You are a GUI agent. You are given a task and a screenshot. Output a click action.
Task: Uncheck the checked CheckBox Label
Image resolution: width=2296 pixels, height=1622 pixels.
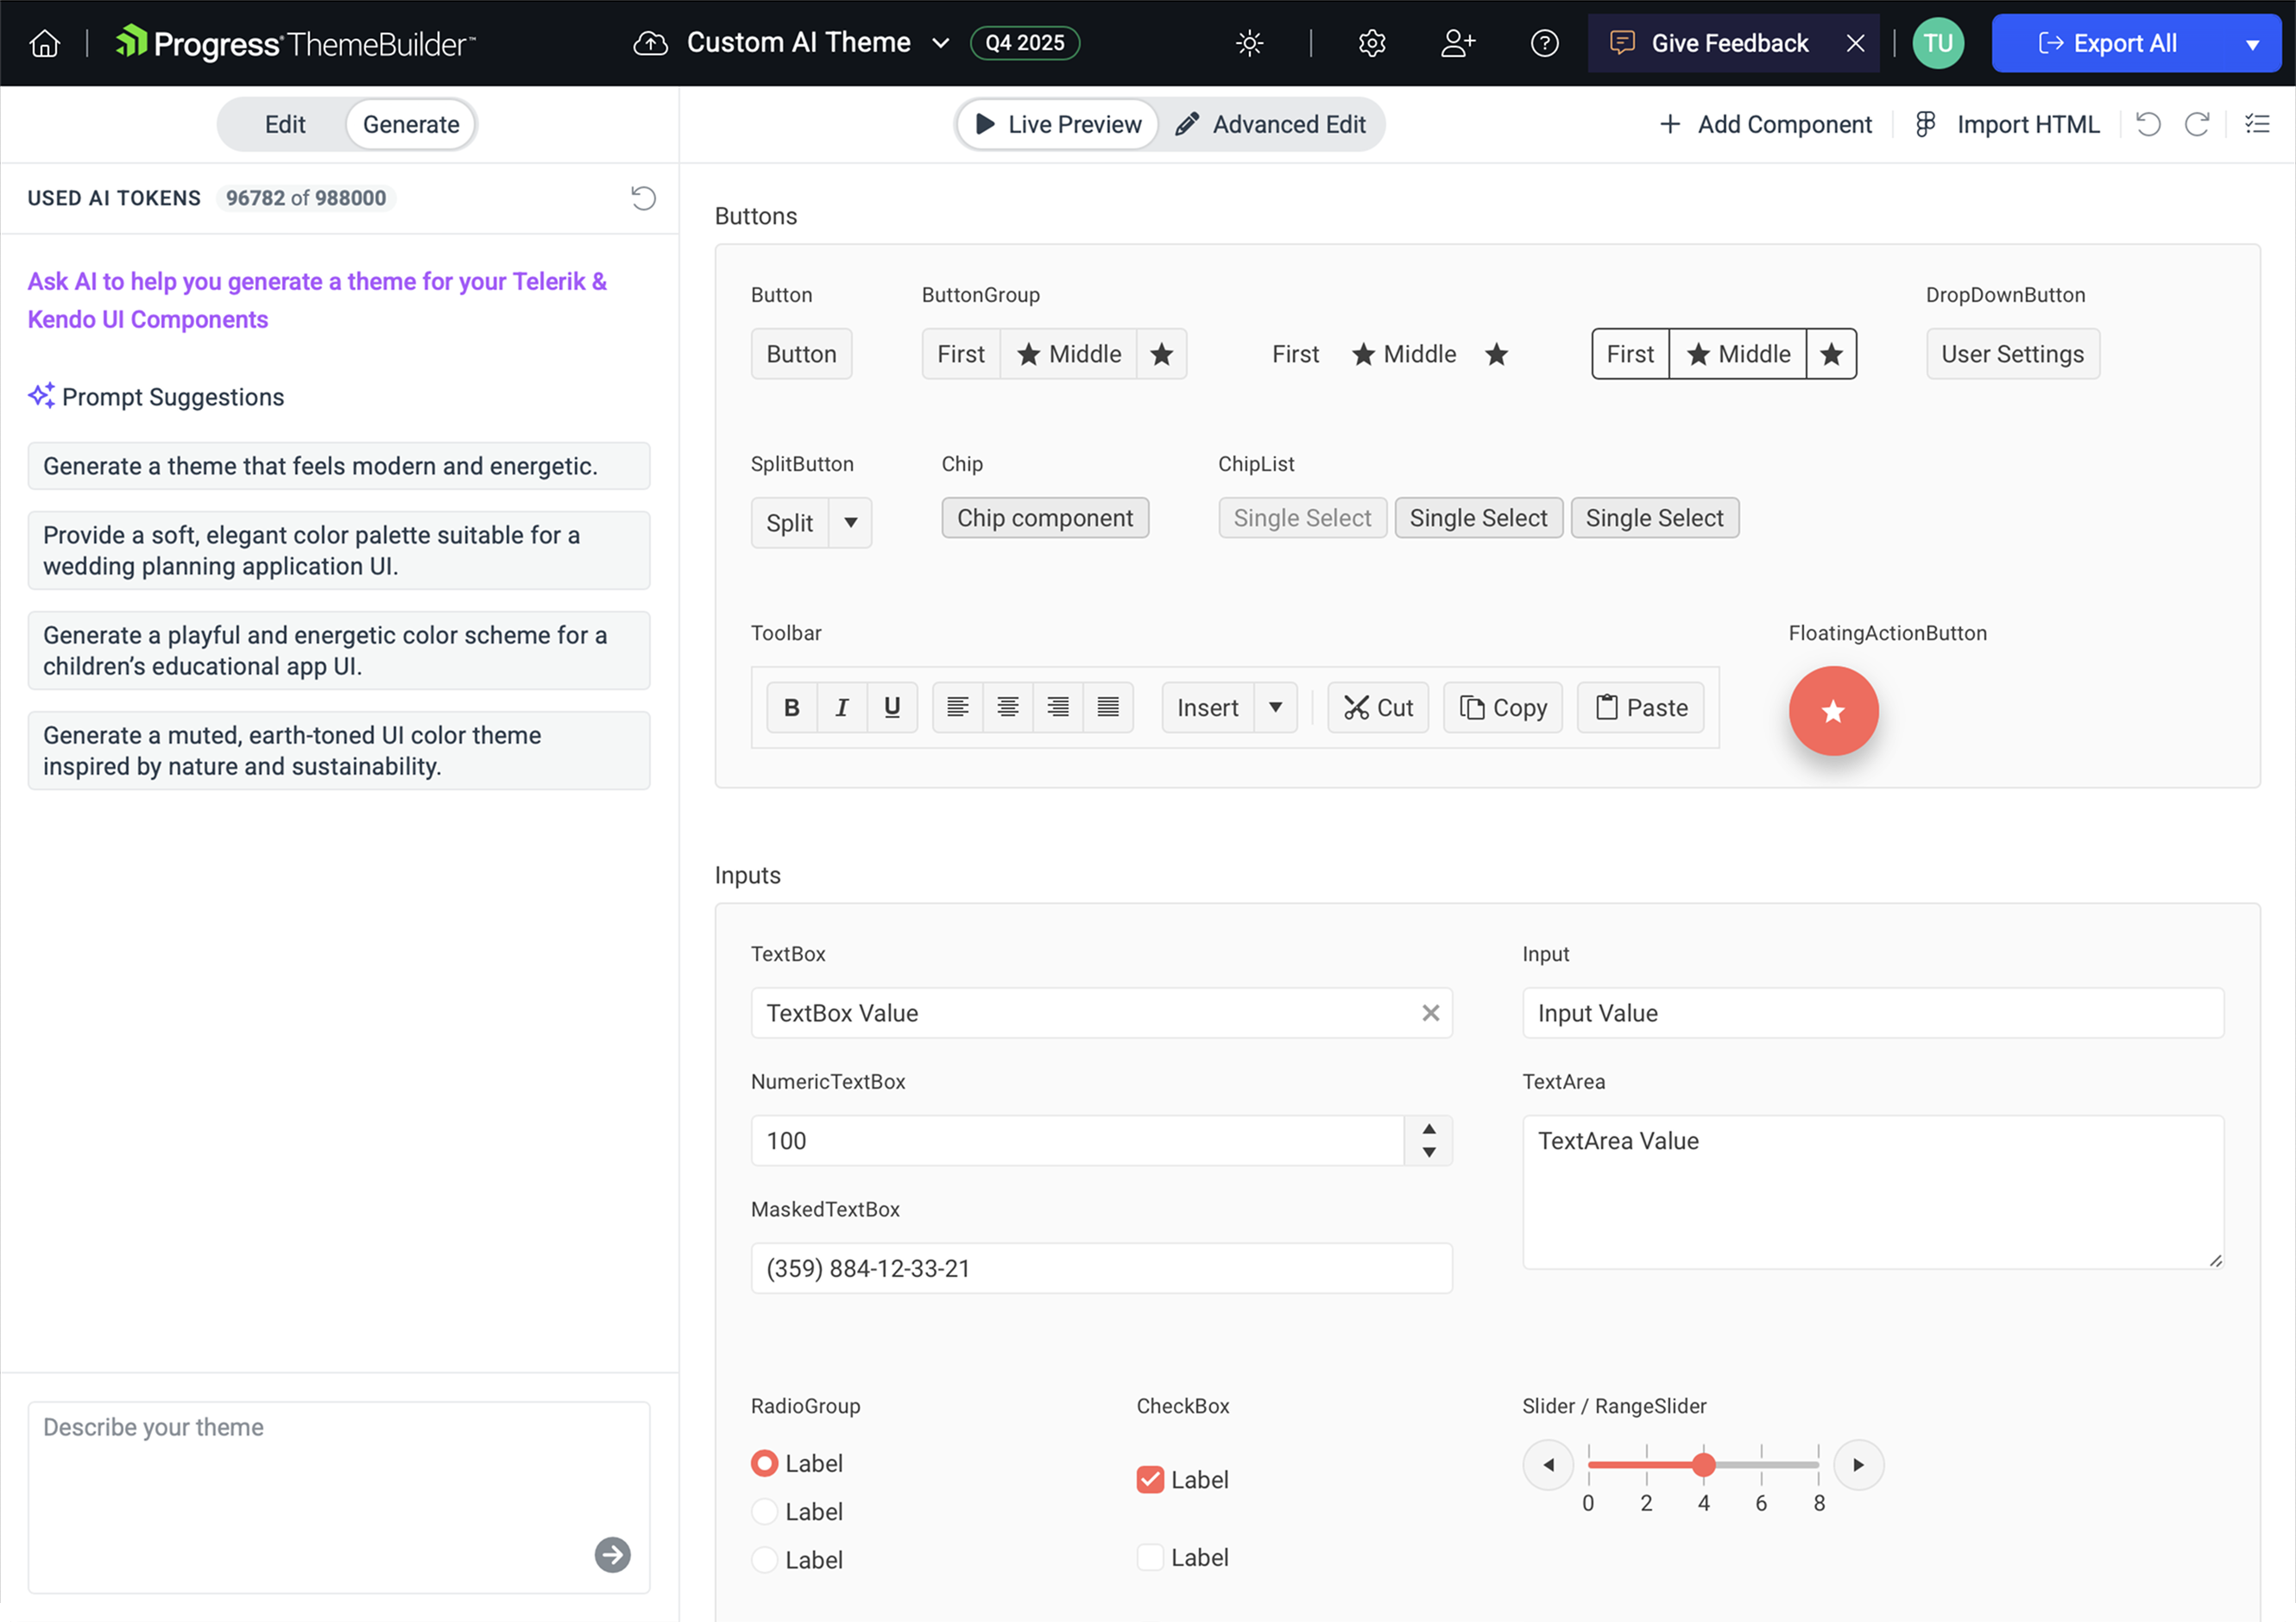(1151, 1479)
